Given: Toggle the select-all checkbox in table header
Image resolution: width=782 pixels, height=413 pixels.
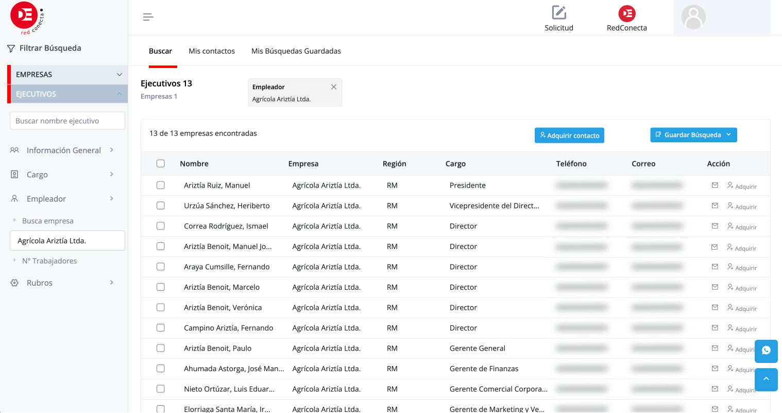Looking at the screenshot, I should tap(161, 163).
